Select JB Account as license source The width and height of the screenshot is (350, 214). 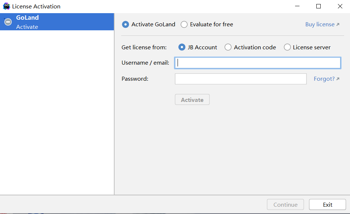click(x=182, y=47)
